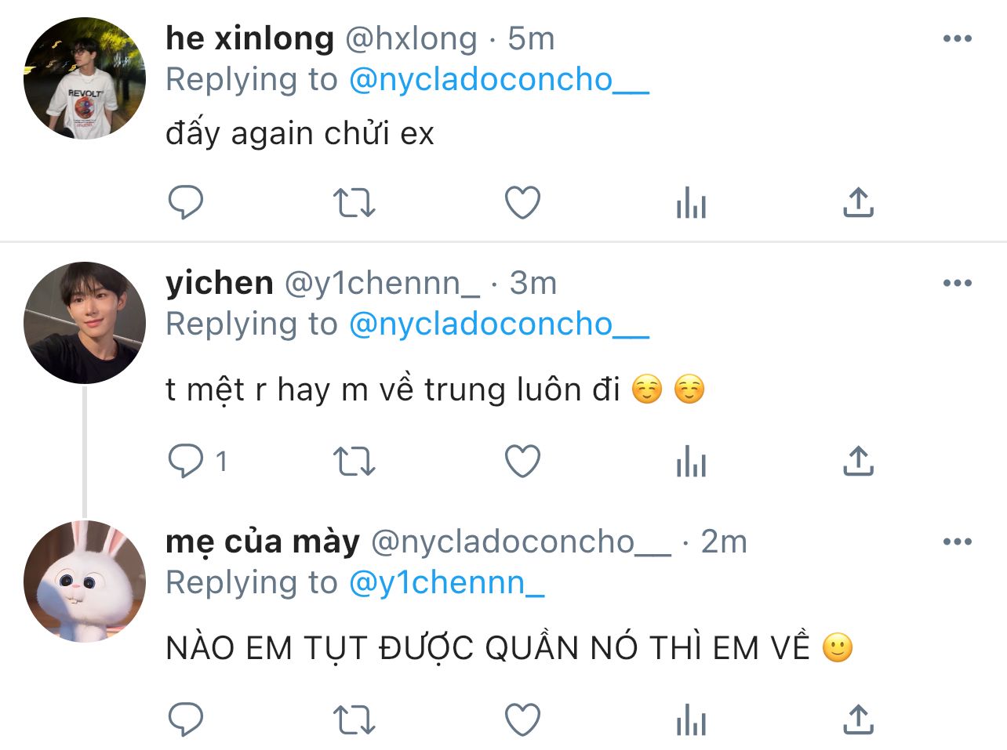
Task: Open @nycladoconcho__ link under he xinlong
Action: point(499,80)
